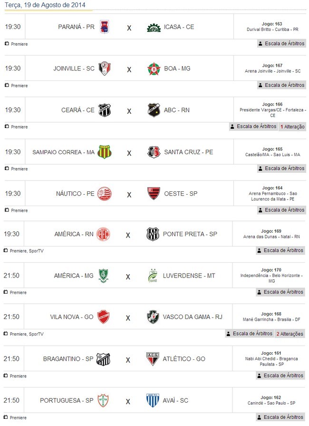Click the Paraná club crest

click(105, 27)
